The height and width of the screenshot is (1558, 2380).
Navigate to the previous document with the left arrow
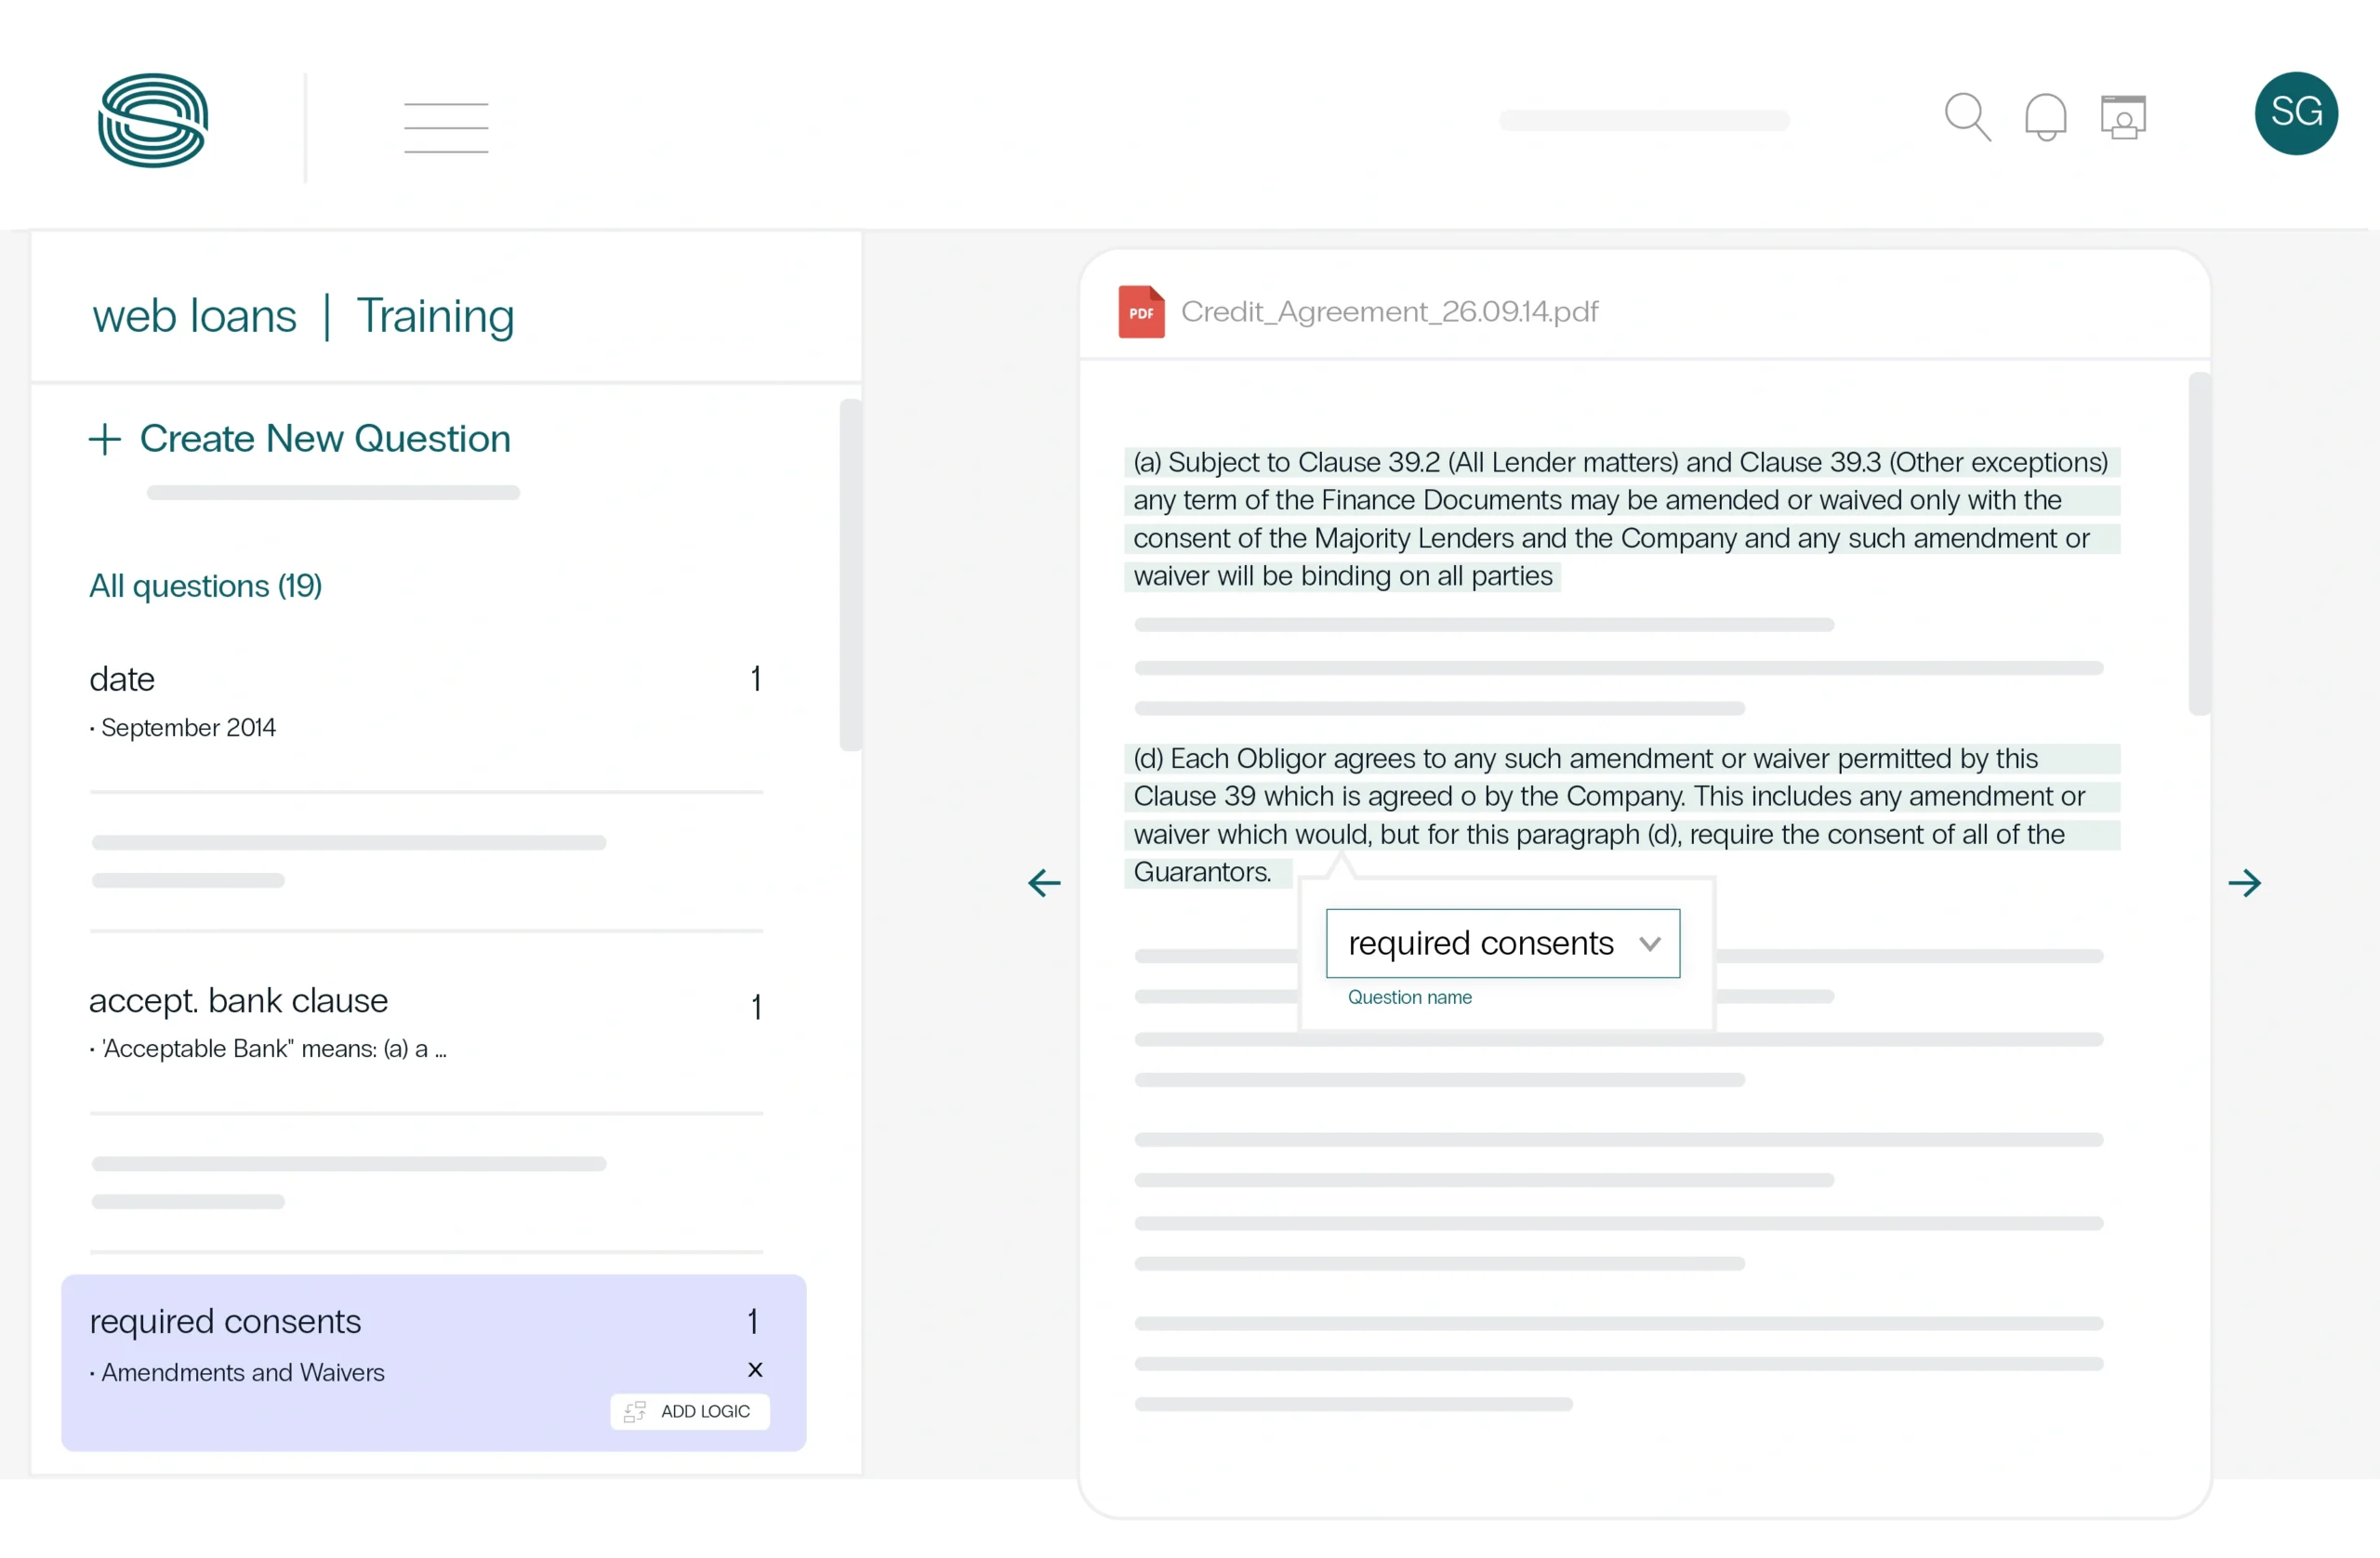pos(1043,883)
